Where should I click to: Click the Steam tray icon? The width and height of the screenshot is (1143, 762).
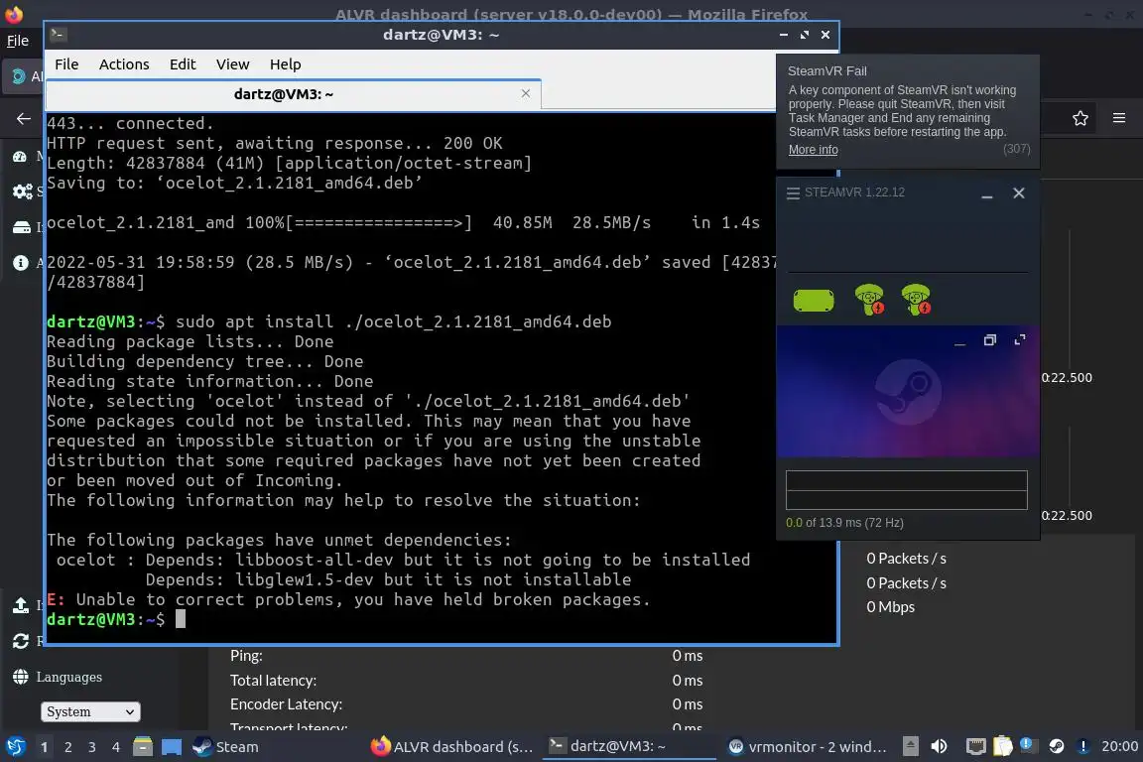[1057, 746]
